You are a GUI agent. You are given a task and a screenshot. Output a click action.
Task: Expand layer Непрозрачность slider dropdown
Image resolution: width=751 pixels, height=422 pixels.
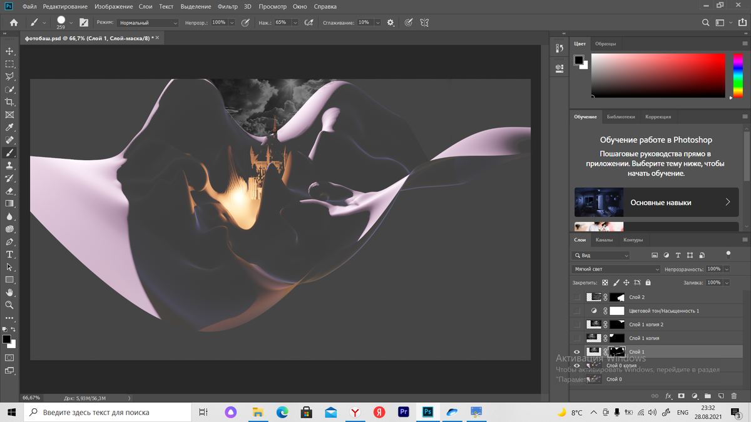click(x=726, y=269)
